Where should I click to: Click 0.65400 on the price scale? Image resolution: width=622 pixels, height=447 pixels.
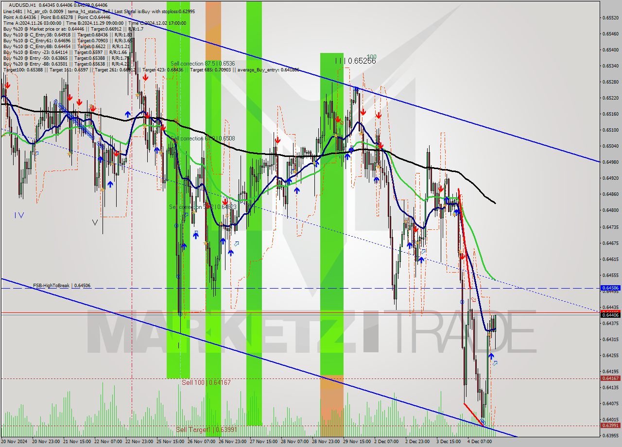pyautogui.click(x=610, y=50)
